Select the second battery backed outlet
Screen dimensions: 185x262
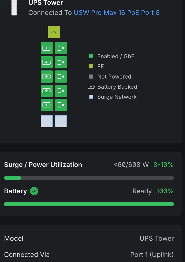click(x=47, y=62)
